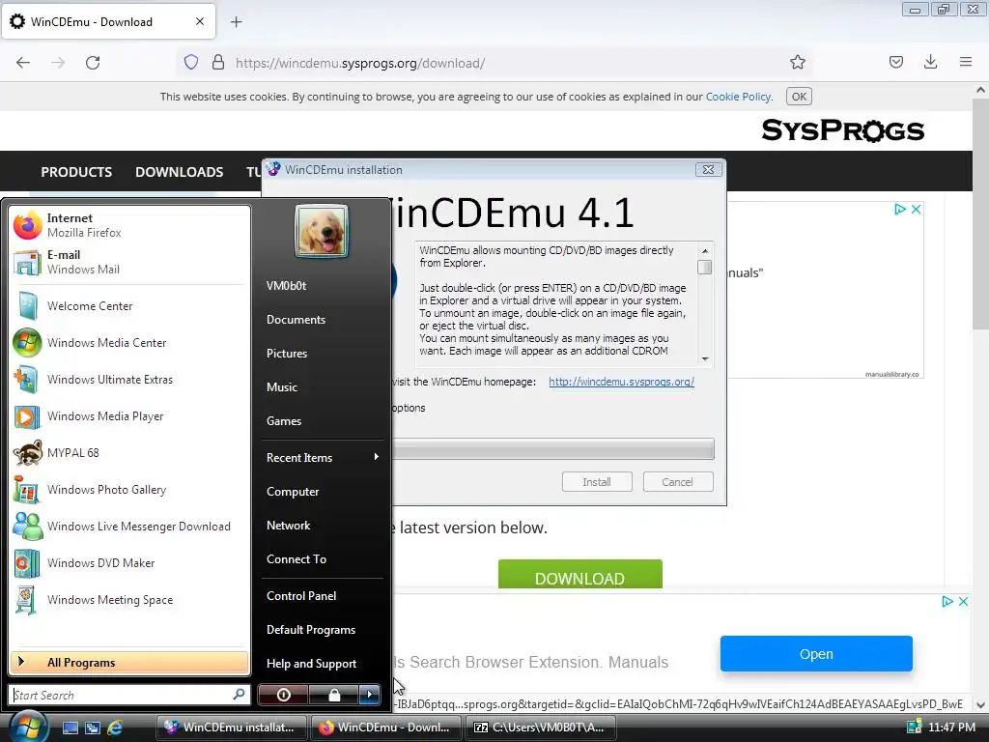Close the WinCDEmu installation dialog
The width and height of the screenshot is (989, 742).
coord(708,170)
